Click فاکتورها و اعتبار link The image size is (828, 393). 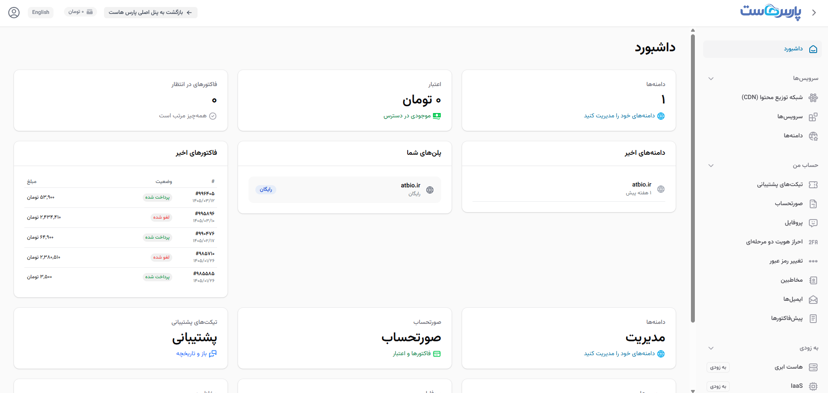pyautogui.click(x=412, y=353)
